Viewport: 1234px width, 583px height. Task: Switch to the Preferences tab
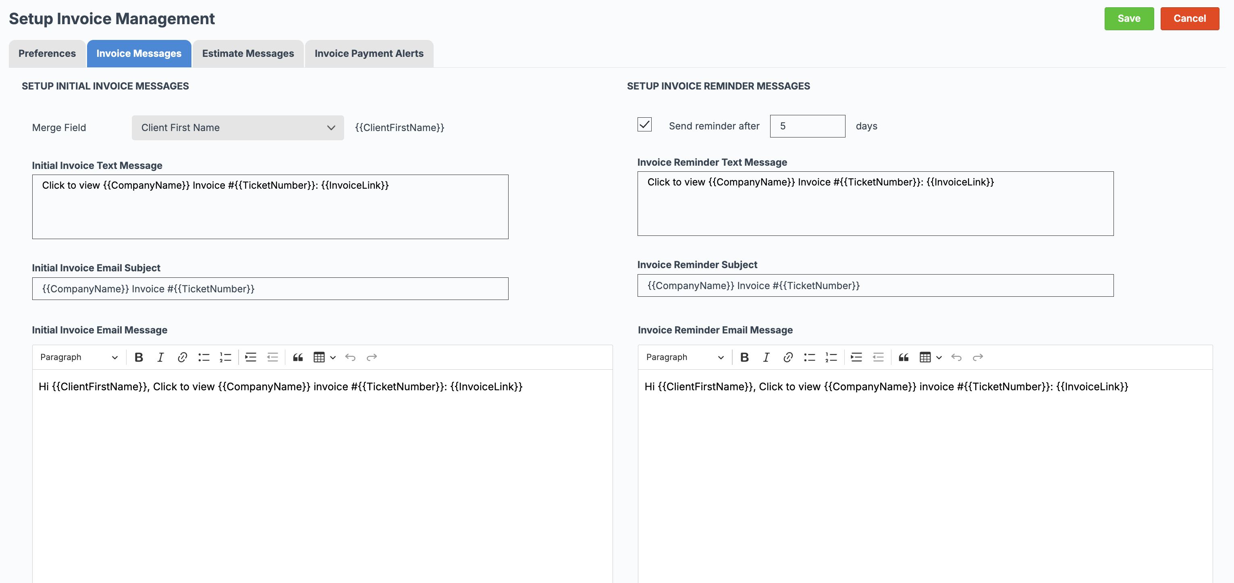tap(47, 53)
